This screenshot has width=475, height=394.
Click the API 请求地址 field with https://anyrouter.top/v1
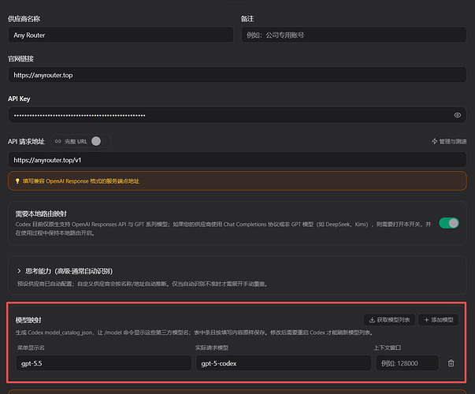pos(237,160)
